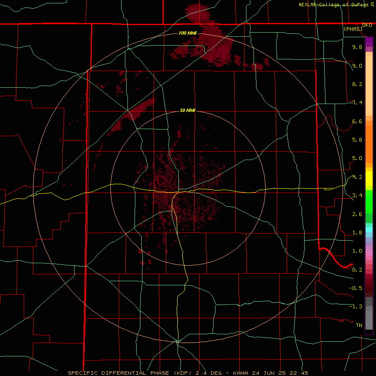Pick the cyan band of the color bar

[369, 230]
